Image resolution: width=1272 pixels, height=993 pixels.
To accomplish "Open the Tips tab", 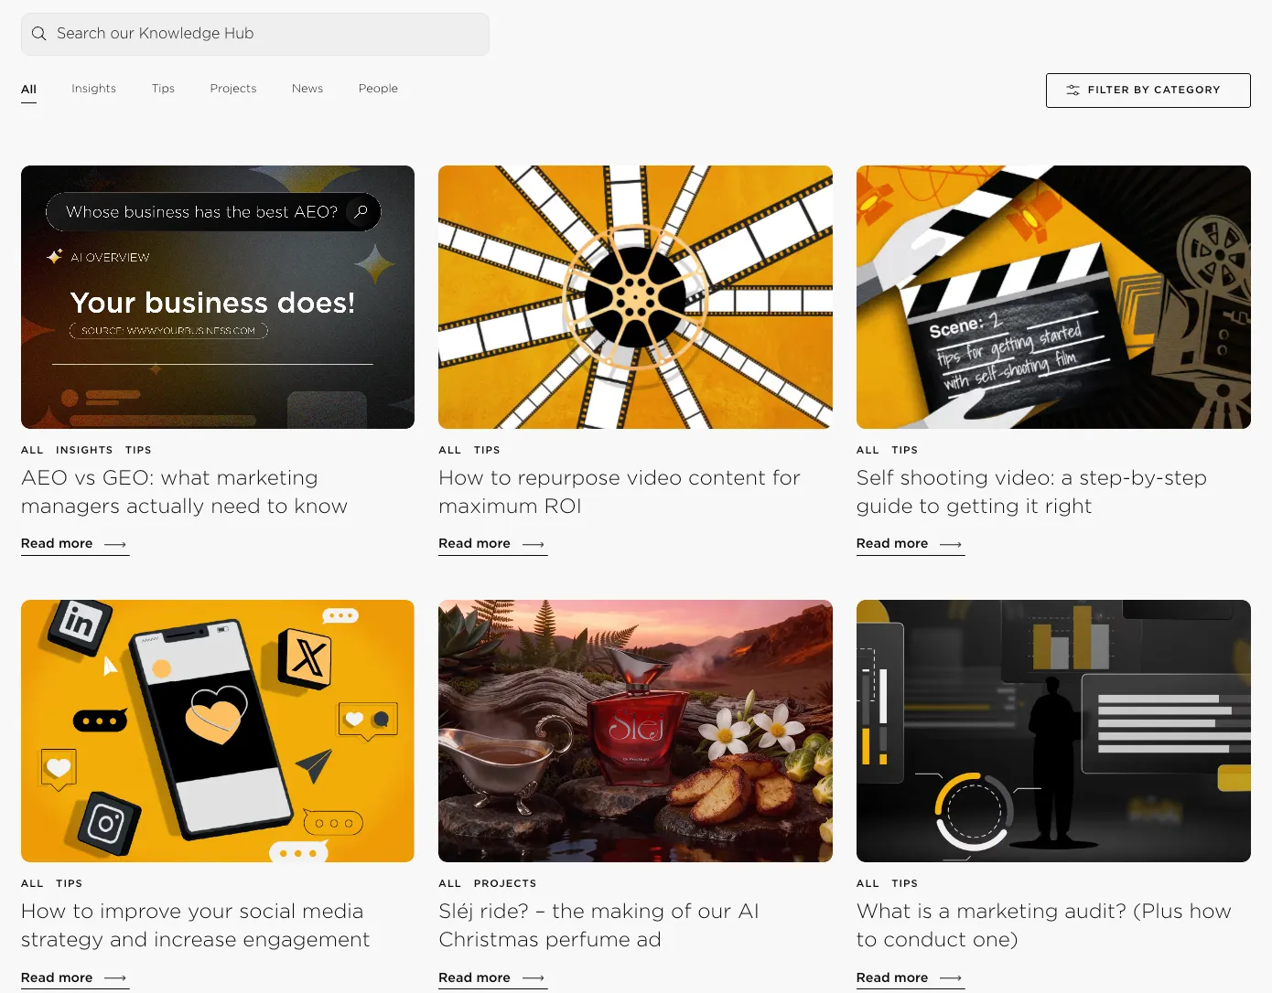I will [x=163, y=89].
